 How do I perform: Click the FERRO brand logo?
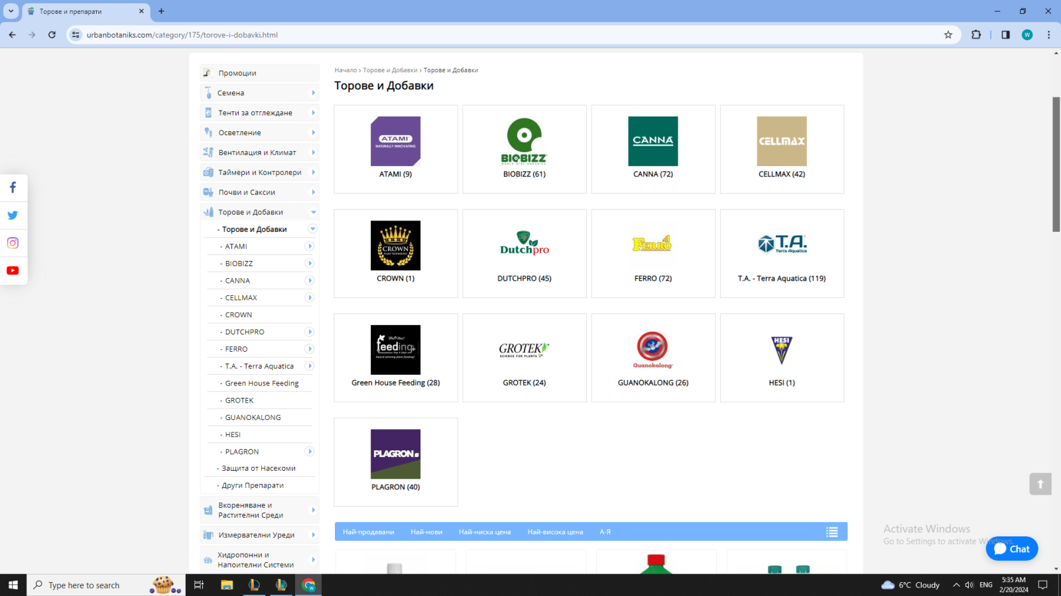coord(653,244)
